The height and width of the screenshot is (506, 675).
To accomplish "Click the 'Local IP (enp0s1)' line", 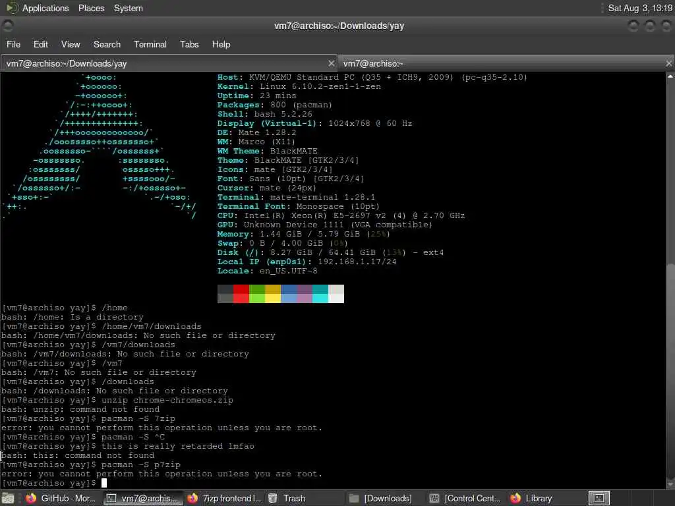I will (x=307, y=262).
